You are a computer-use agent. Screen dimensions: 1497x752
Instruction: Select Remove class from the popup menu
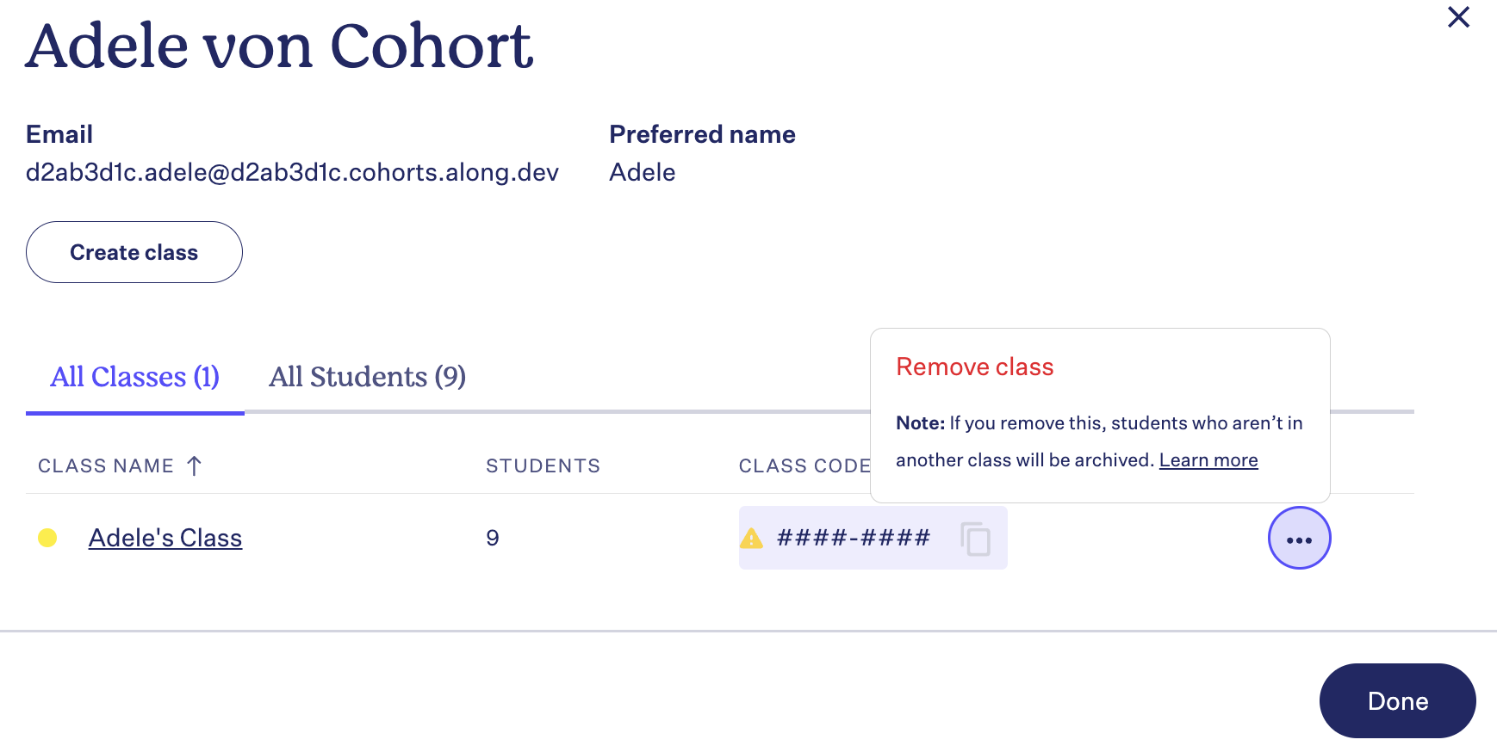click(974, 367)
